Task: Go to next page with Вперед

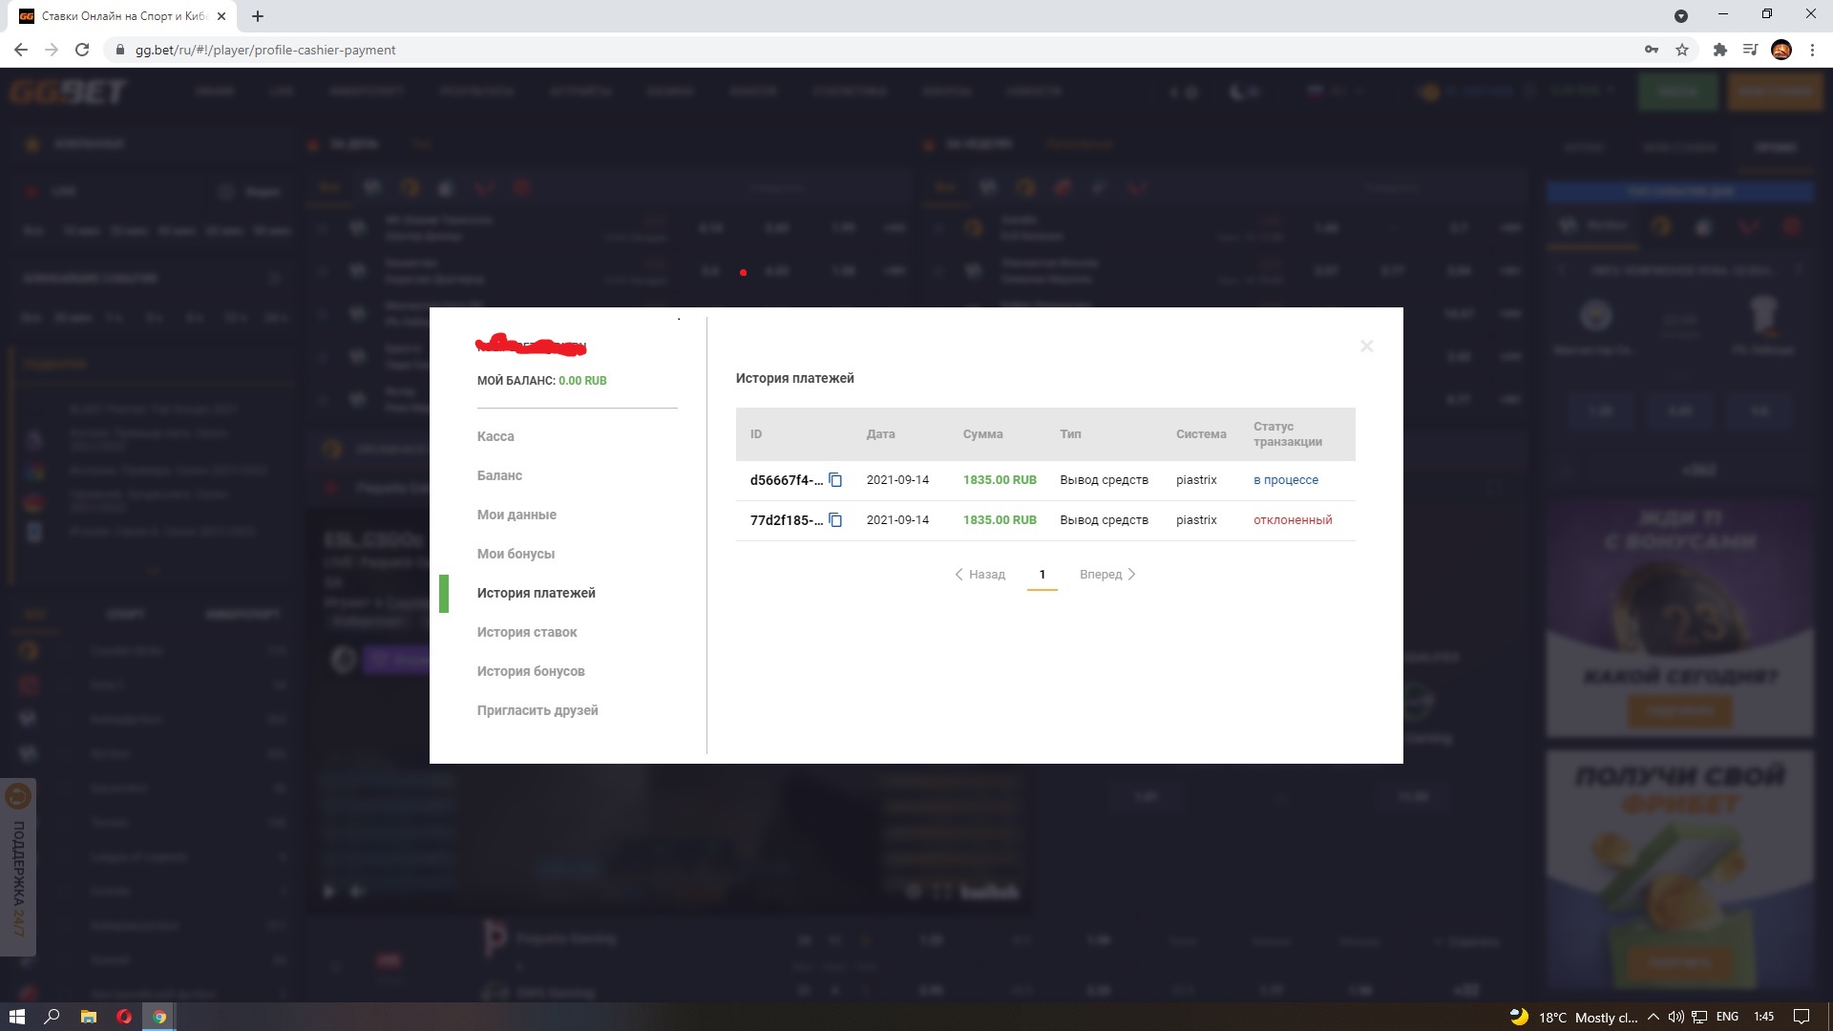Action: (x=1107, y=575)
